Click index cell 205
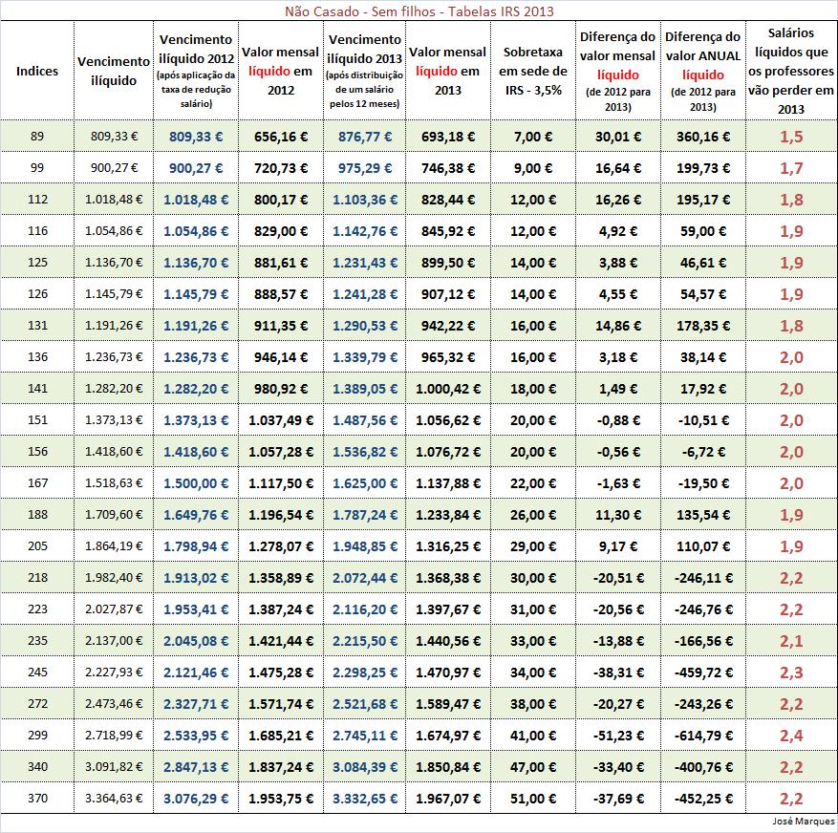The width and height of the screenshot is (838, 833). click(x=37, y=546)
